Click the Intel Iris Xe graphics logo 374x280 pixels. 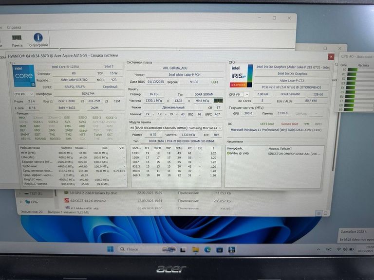(x=241, y=76)
